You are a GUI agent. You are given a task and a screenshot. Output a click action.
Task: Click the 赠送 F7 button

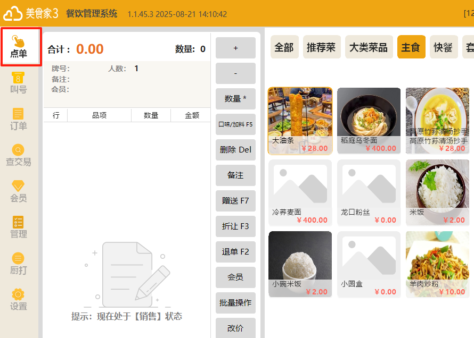point(235,201)
